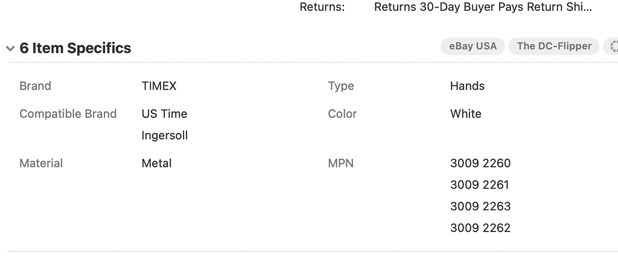Select the eBay USA tag
This screenshot has height=258, width=618.
tap(473, 47)
